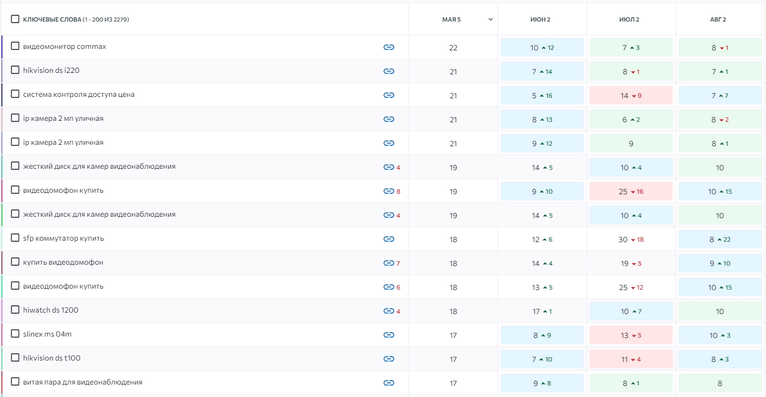Tick checkbox for slinex ms 04m
This screenshot has height=397, width=766.
pos(15,334)
